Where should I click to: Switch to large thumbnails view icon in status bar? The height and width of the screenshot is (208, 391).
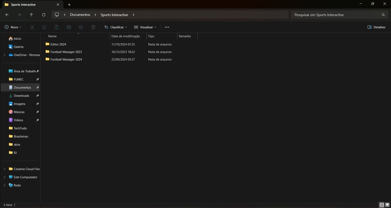(x=387, y=205)
